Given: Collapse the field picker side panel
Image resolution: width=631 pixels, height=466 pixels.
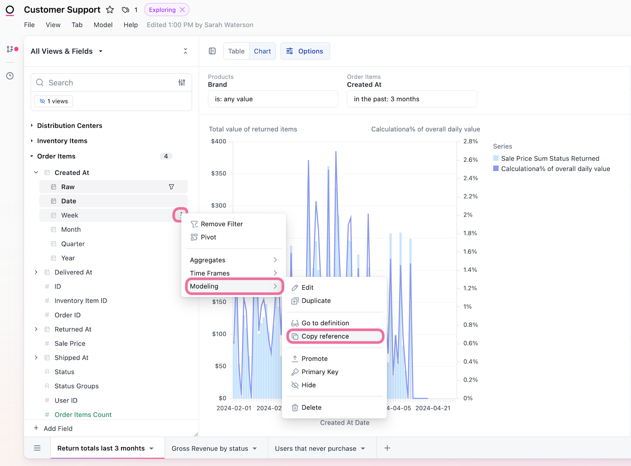Looking at the screenshot, I should point(212,51).
